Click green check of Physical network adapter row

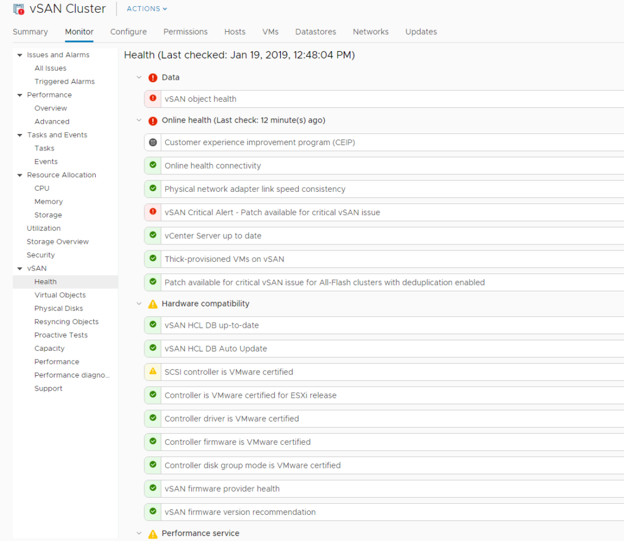click(153, 188)
